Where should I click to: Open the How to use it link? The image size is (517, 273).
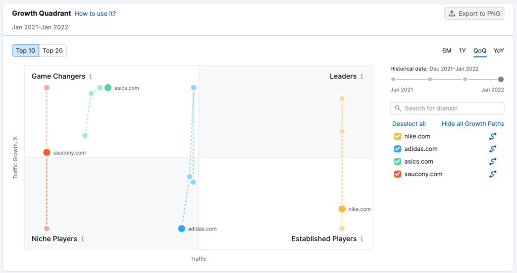[x=95, y=14]
